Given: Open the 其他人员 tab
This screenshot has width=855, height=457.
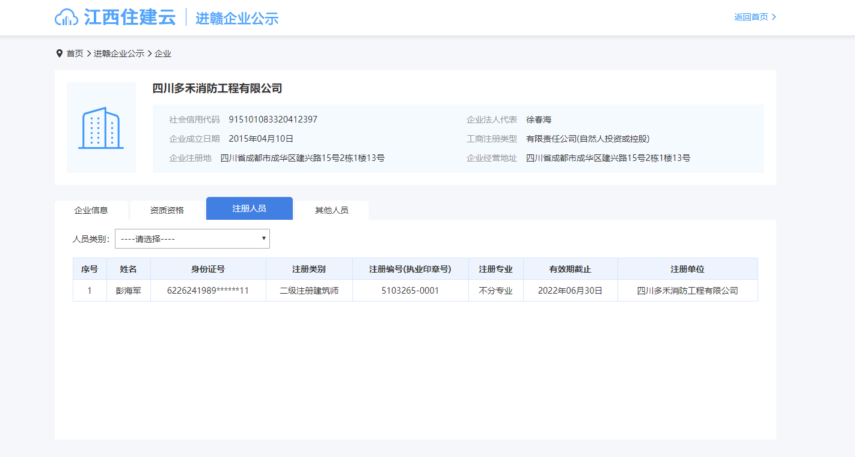Looking at the screenshot, I should point(331,210).
